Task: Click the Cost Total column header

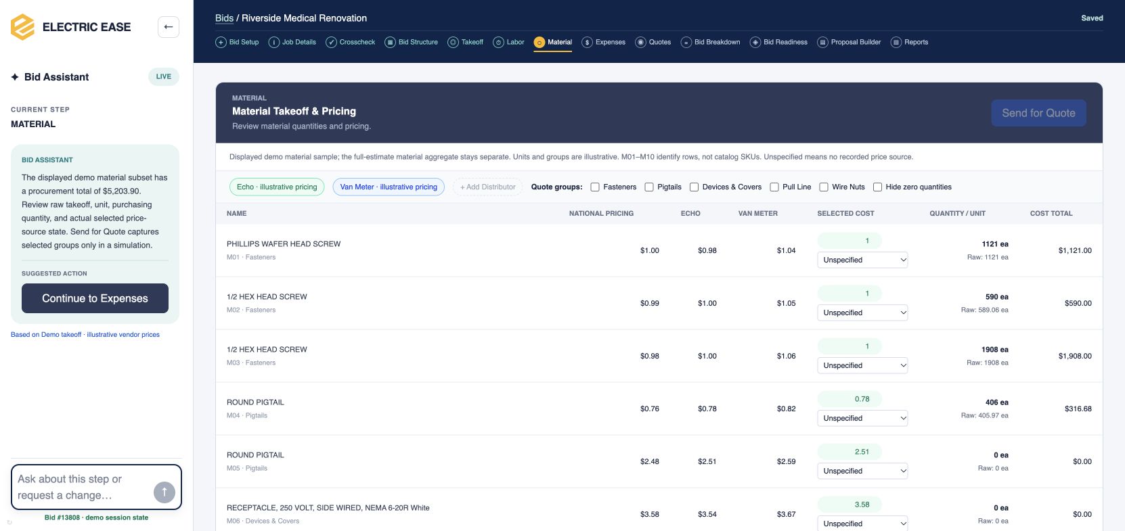Action: 1051,214
